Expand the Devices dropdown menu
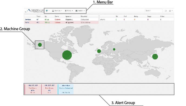Image resolution: width=186 pixels, height=106 pixels. point(57,11)
